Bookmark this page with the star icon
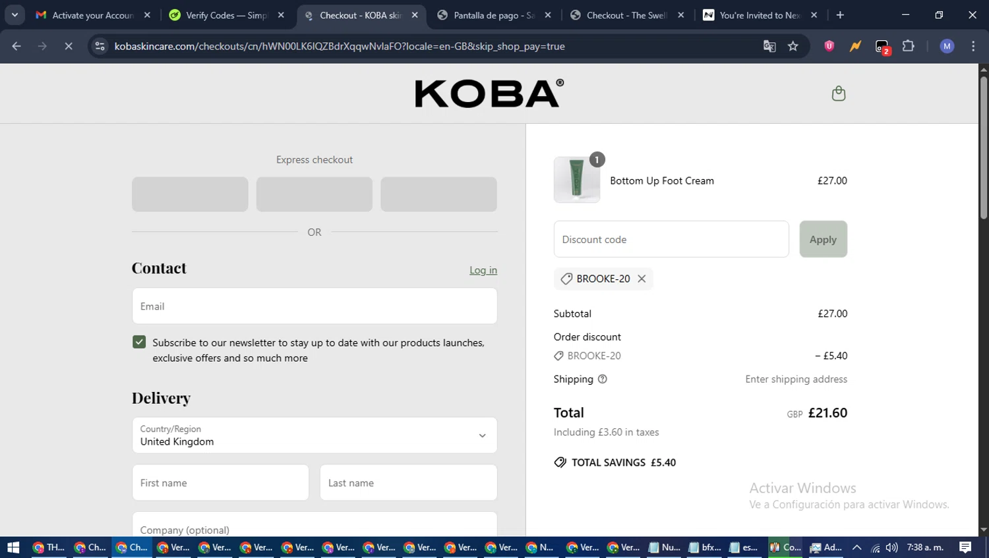The image size is (989, 558). [x=793, y=46]
